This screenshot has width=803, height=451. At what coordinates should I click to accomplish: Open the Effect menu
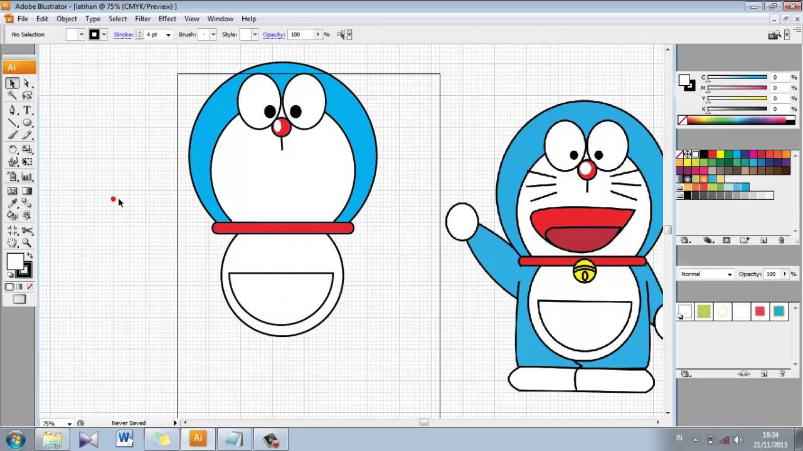(x=168, y=19)
